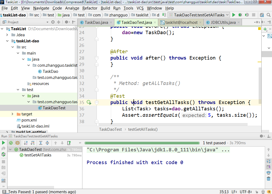272x194 pixels.
Task: Click the Make Project binary arrow icon
Action: [x=164, y=15]
